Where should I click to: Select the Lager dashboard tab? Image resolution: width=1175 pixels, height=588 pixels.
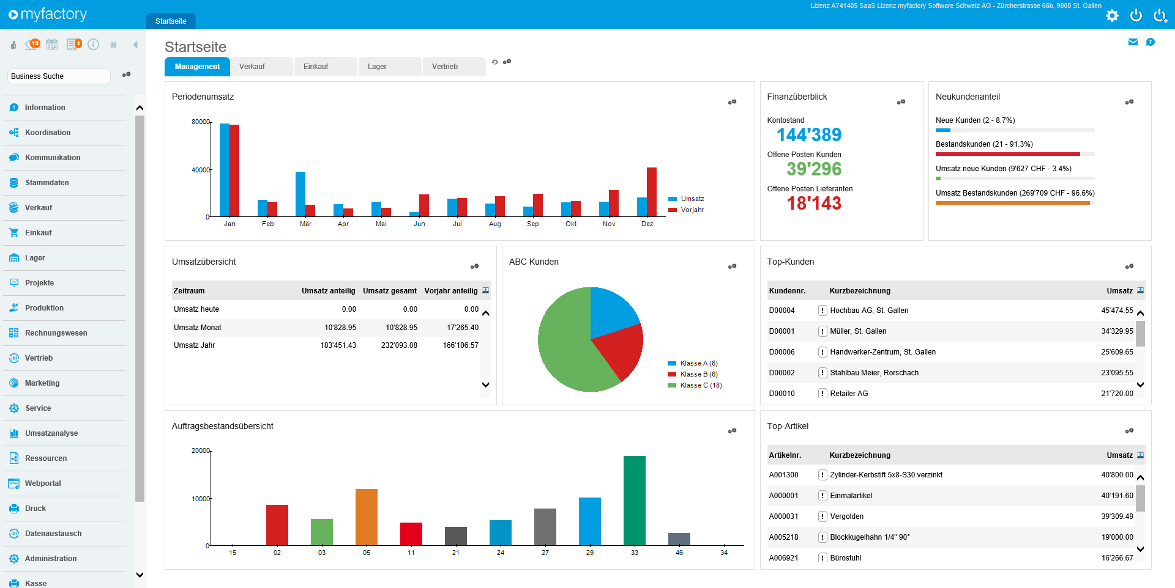(x=389, y=67)
